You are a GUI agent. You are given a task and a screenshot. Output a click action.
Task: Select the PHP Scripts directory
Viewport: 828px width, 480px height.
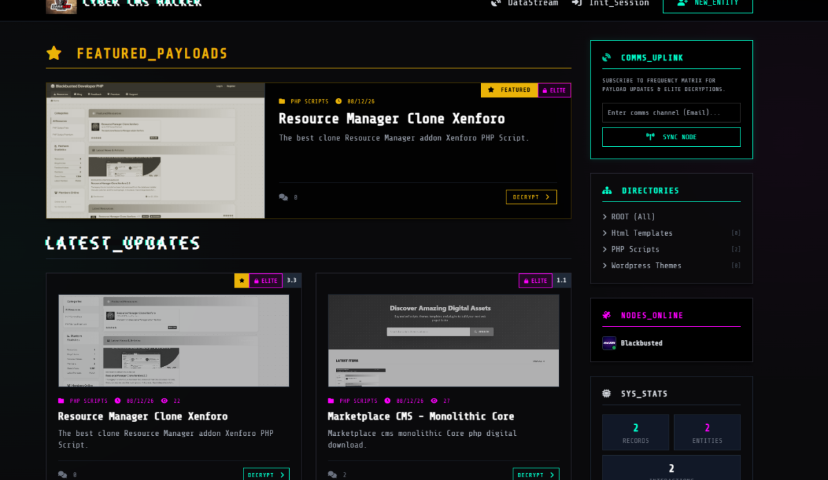coord(635,250)
